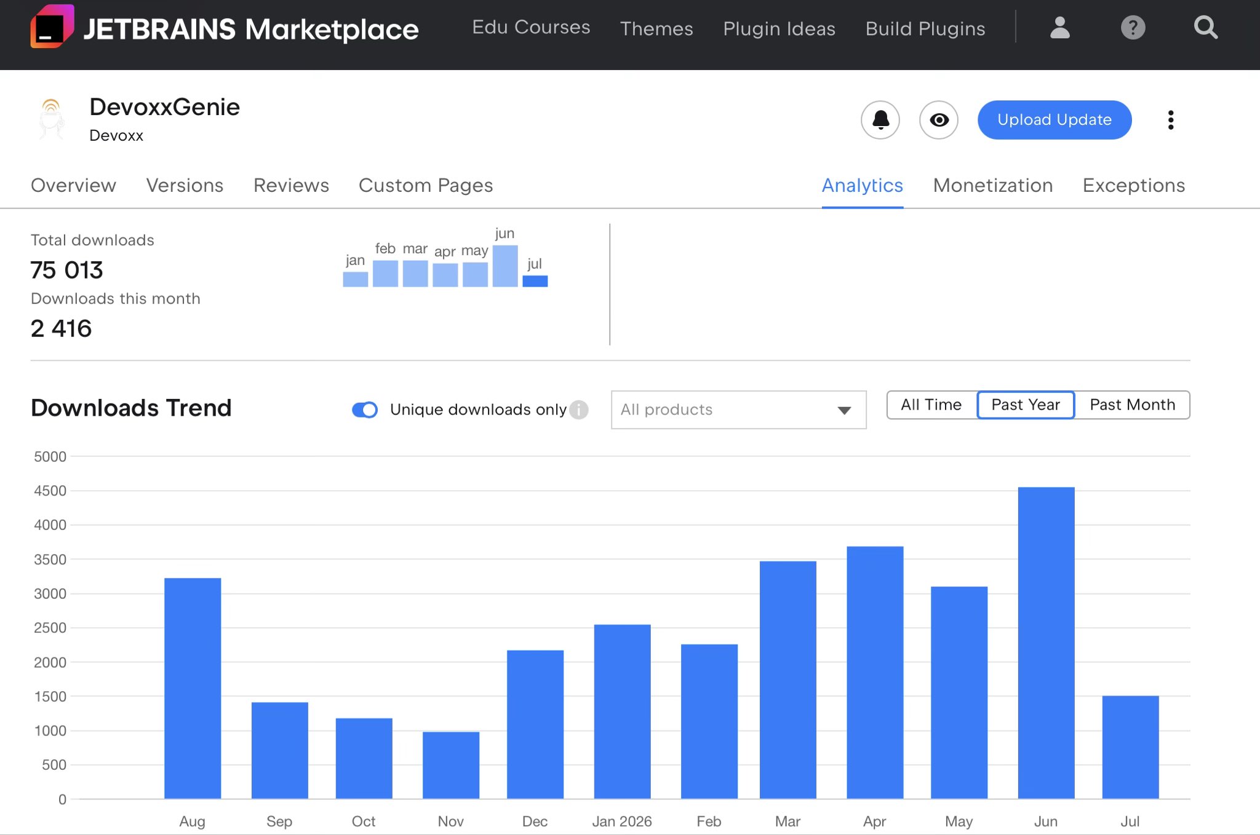Click the Sep bar in Downloads Trend
The width and height of the screenshot is (1260, 835).
pyautogui.click(x=279, y=750)
